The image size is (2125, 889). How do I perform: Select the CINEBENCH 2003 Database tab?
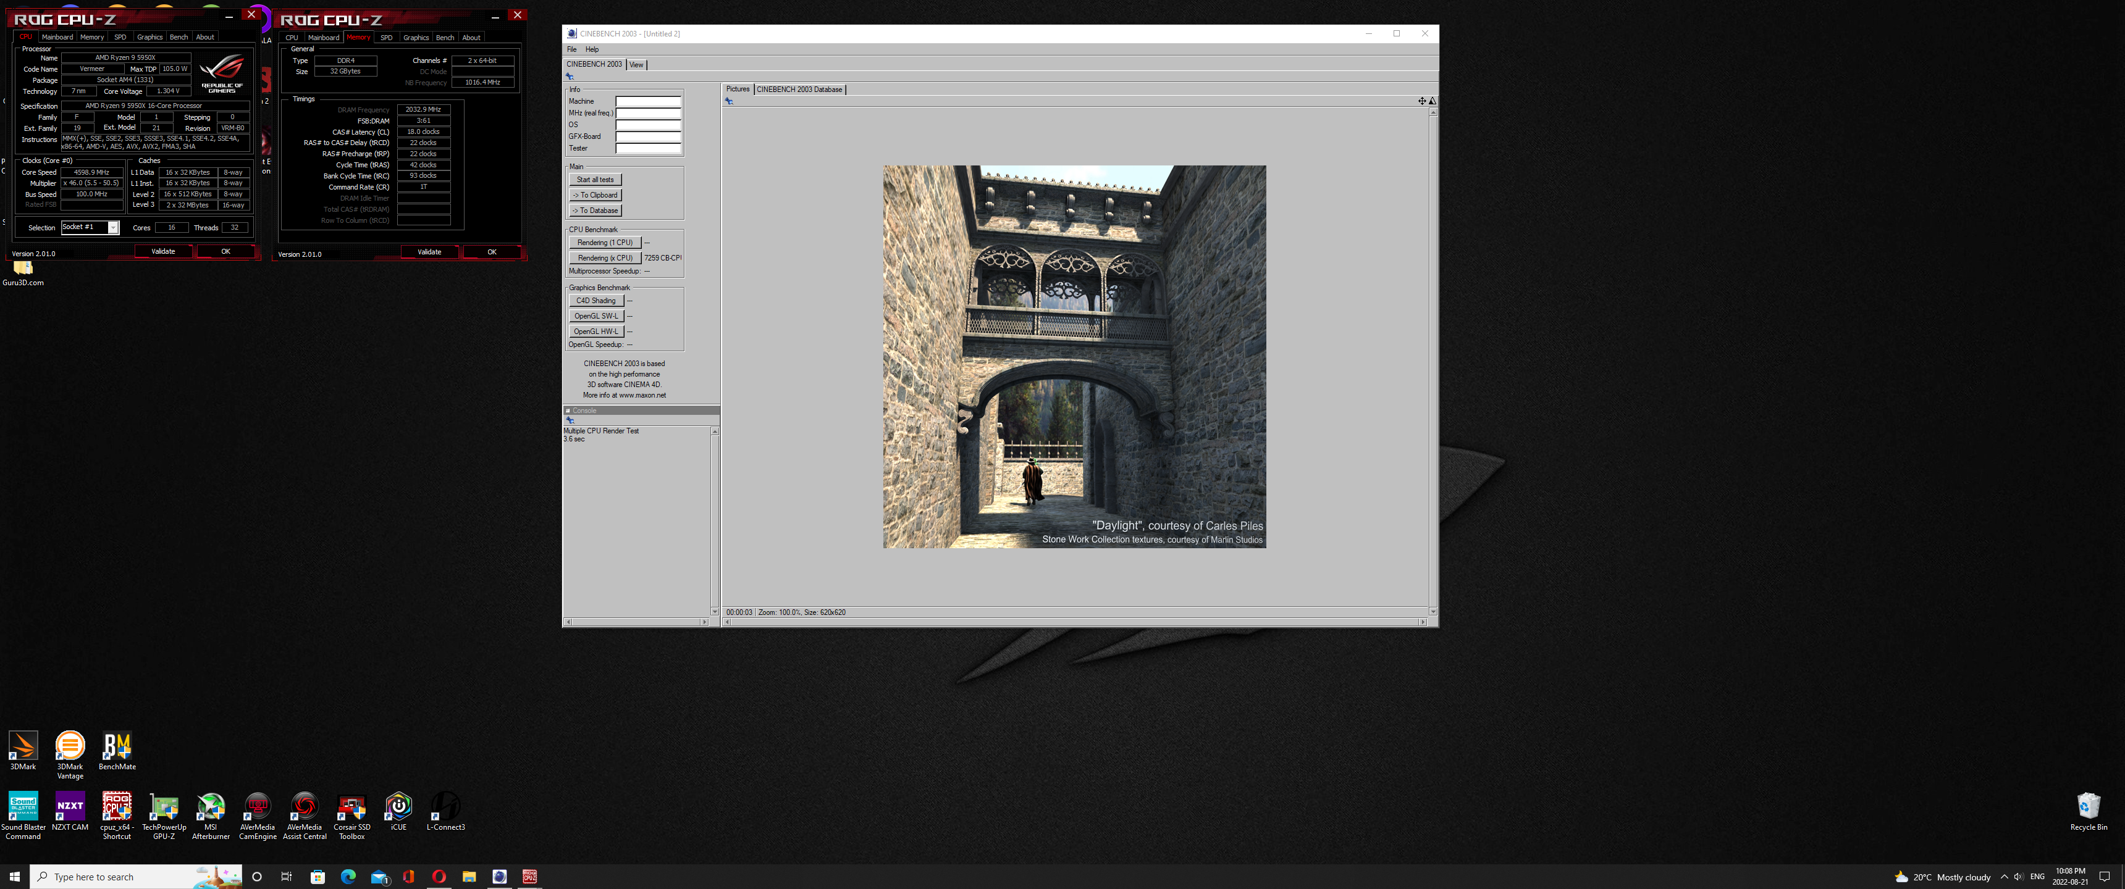click(799, 89)
